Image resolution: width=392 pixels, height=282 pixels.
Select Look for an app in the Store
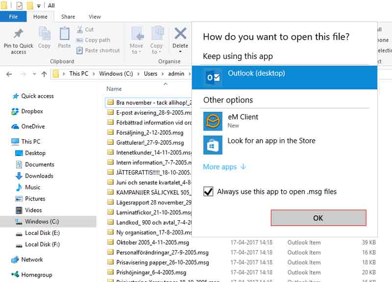tap(285, 145)
